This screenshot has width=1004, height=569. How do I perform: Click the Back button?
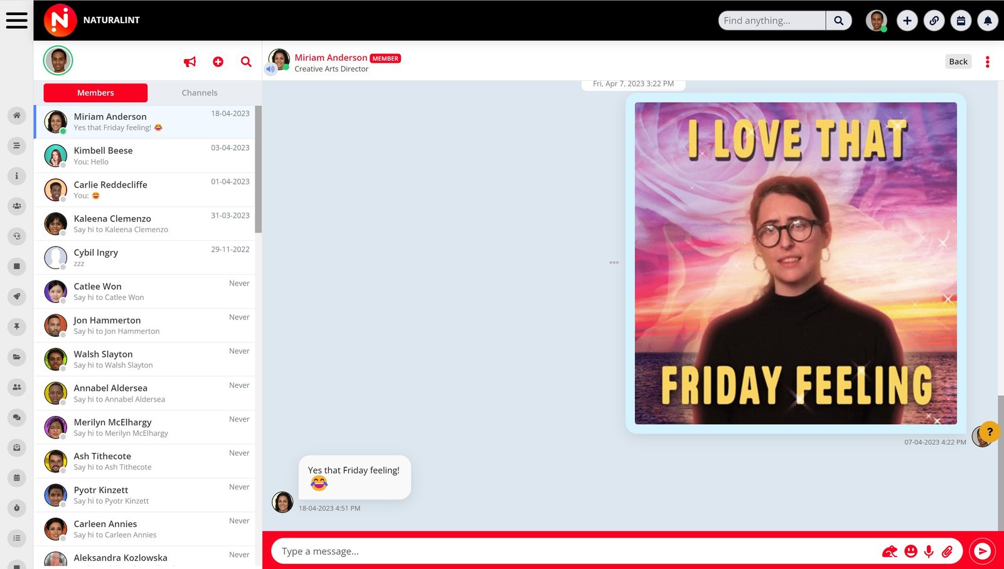(x=958, y=61)
